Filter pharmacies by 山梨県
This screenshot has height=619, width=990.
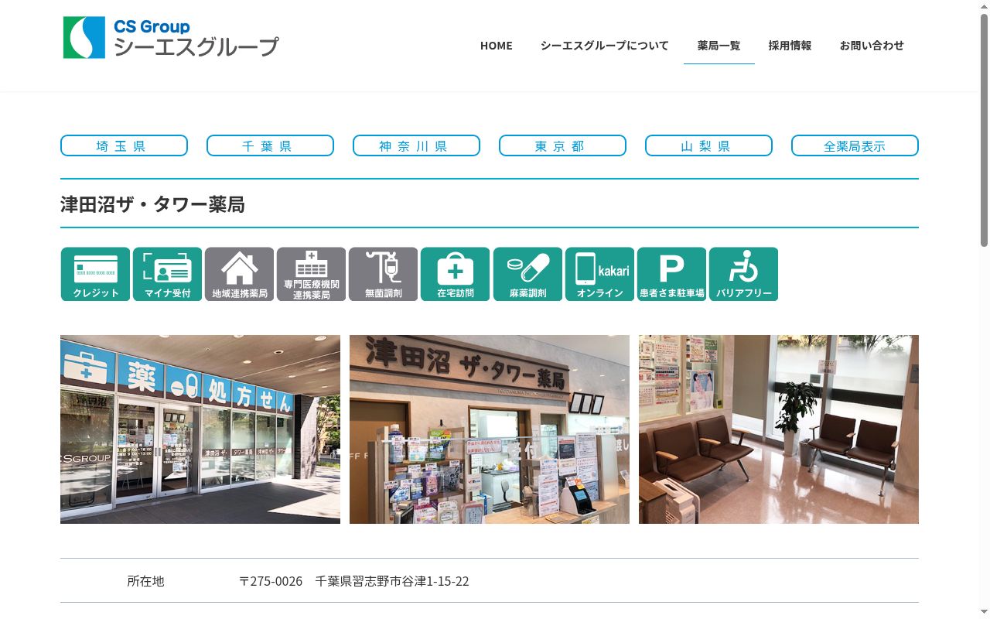[x=708, y=145]
